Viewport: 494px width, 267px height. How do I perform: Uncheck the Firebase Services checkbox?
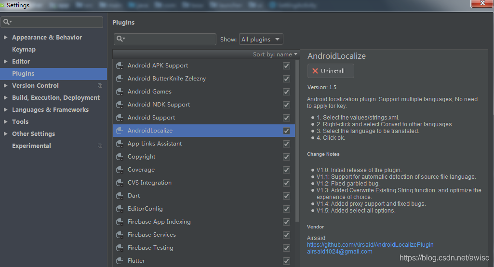[x=286, y=235]
